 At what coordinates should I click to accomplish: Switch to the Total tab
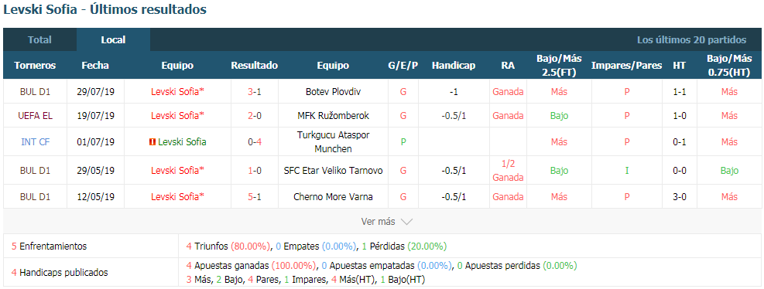39,40
